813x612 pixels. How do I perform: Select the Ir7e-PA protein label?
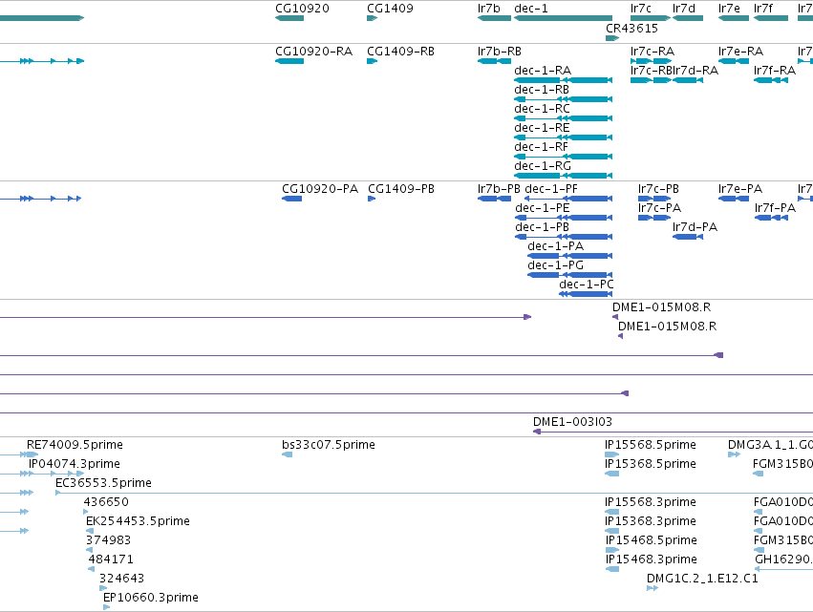pyautogui.click(x=740, y=189)
